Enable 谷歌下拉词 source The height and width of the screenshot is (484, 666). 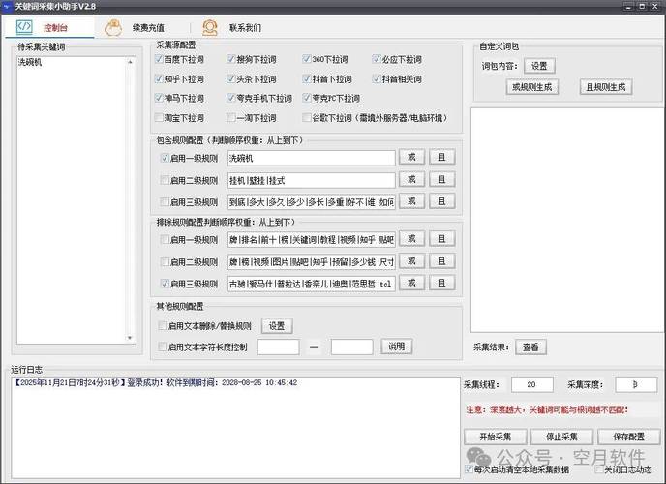tap(306, 117)
